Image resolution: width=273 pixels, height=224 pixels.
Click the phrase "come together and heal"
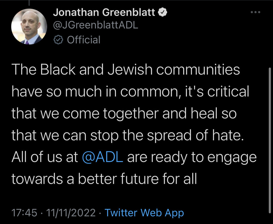pyautogui.click(x=140, y=113)
